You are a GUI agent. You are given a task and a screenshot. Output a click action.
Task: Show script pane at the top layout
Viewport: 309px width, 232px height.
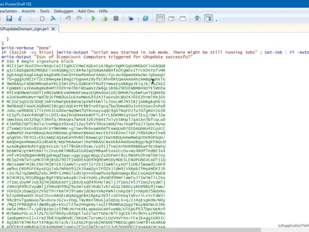(x=161, y=19)
